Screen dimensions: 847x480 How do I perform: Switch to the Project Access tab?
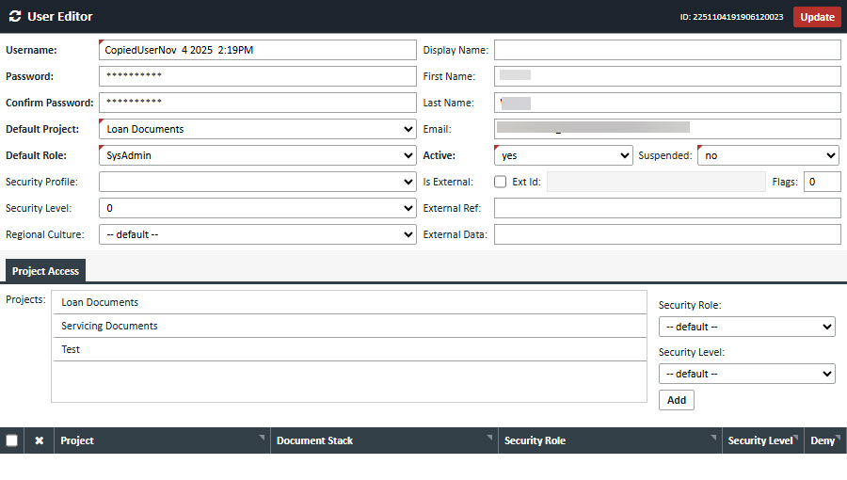pyautogui.click(x=45, y=271)
